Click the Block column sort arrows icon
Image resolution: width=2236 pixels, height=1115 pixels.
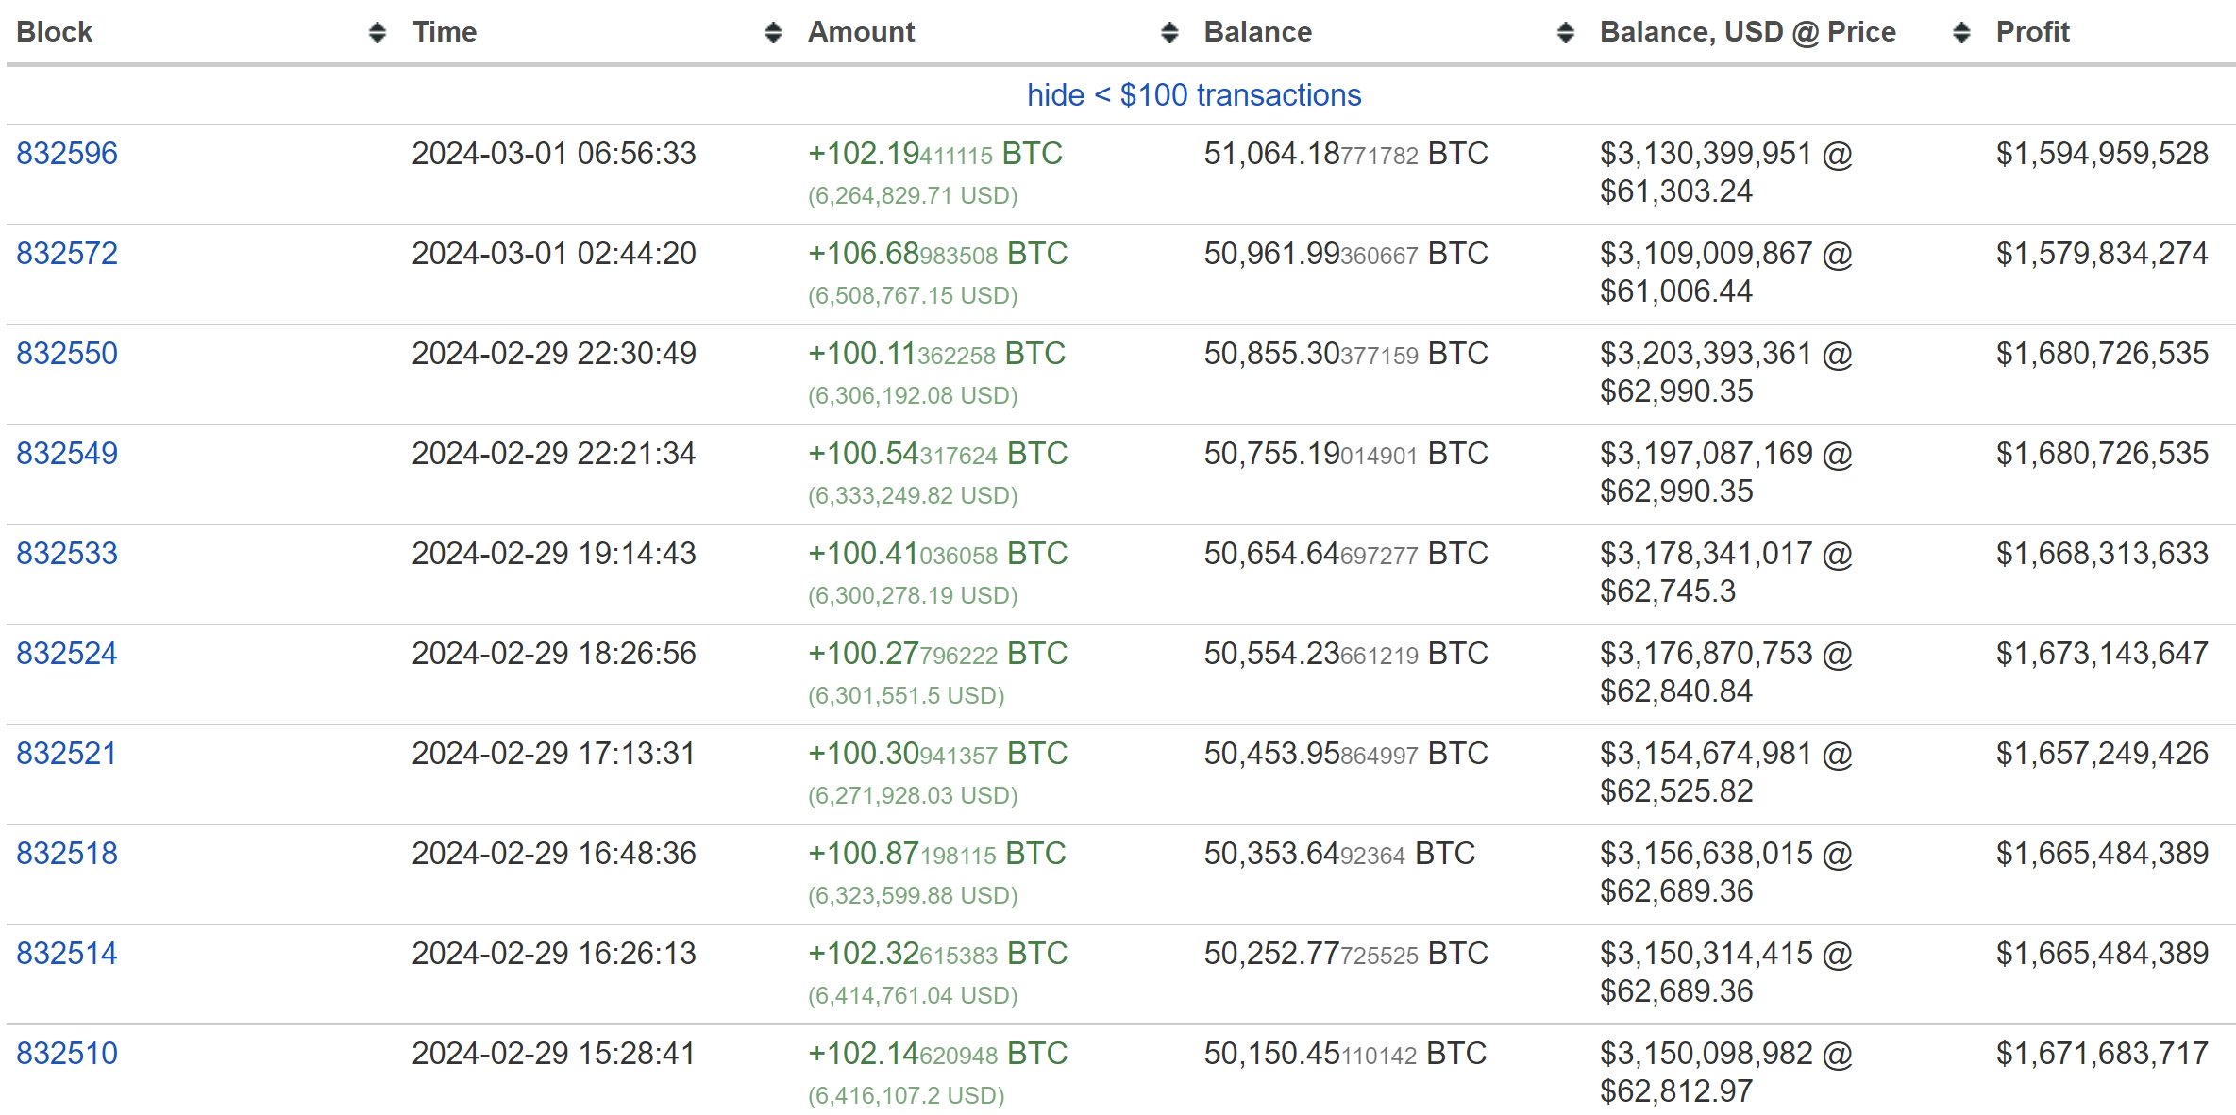pyautogui.click(x=378, y=33)
